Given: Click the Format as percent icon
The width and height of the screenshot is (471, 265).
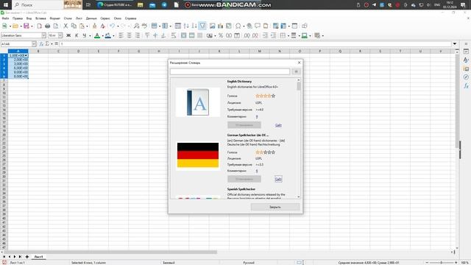Looking at the screenshot, I should (x=221, y=35).
